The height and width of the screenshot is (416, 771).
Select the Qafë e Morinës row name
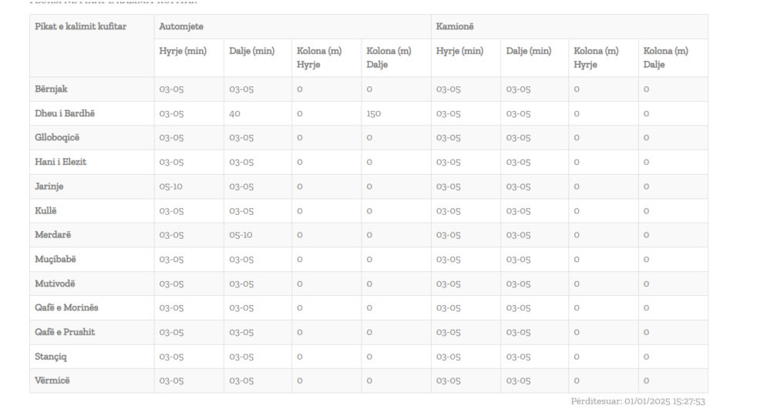tap(67, 308)
